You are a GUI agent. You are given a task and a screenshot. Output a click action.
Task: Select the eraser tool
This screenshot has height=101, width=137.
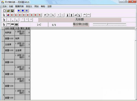click(8, 15)
